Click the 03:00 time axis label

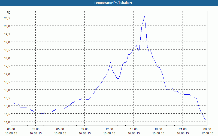36,129
